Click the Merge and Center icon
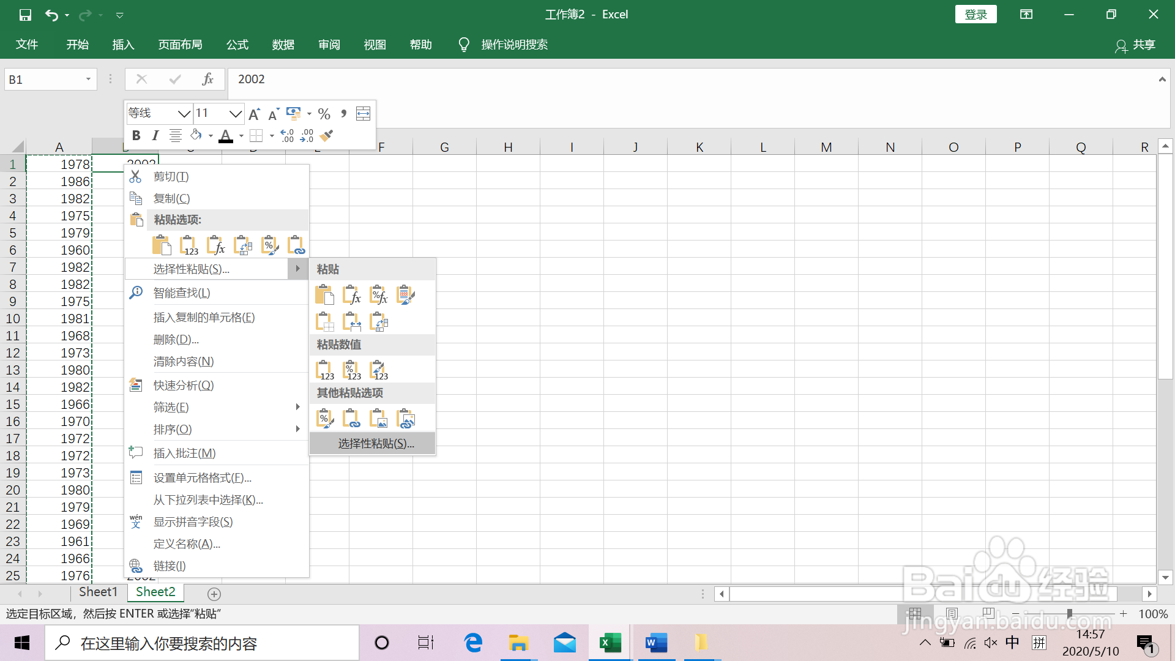The image size is (1175, 661). point(363,113)
